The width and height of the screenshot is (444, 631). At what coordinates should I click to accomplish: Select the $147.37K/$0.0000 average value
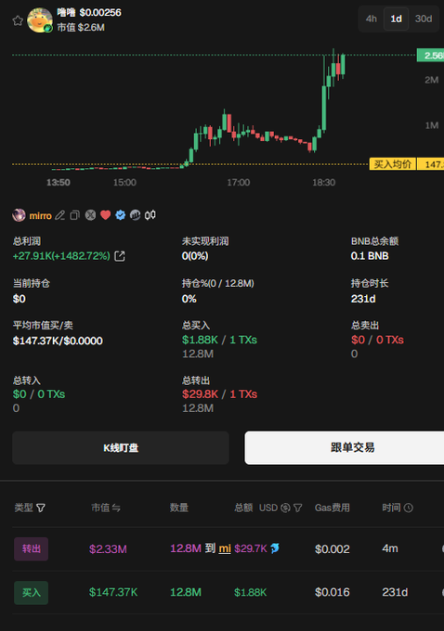tap(58, 341)
